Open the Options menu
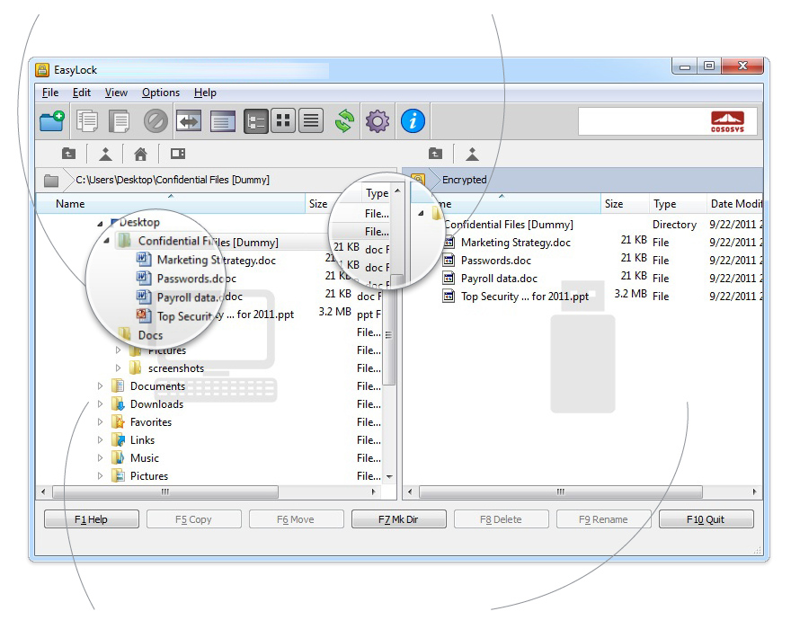The image size is (791, 629). [x=161, y=93]
